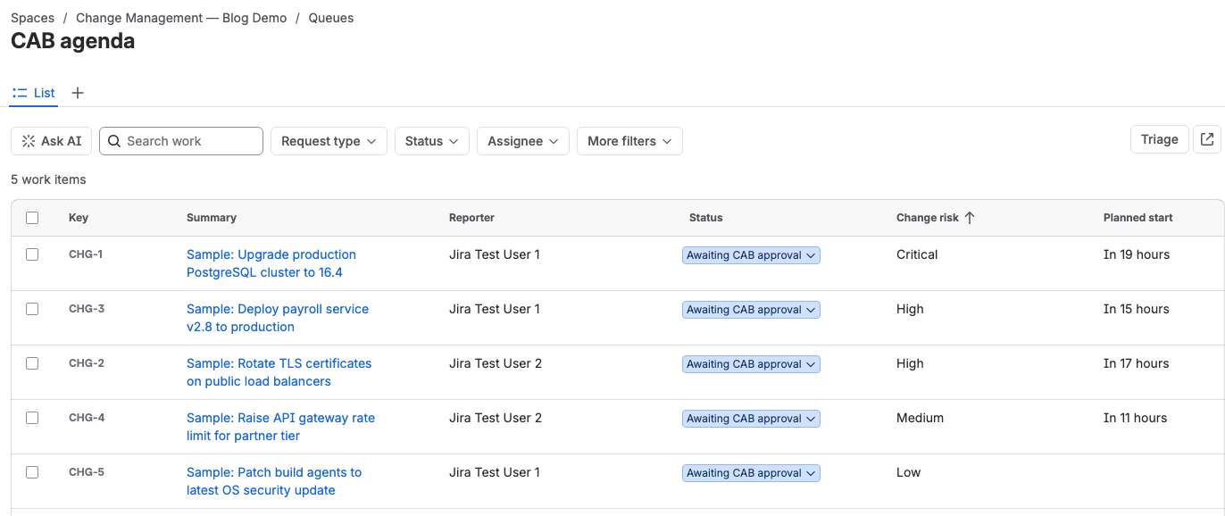The image size is (1225, 516).
Task: Open the Assignee filter dropdown
Action: tap(523, 141)
